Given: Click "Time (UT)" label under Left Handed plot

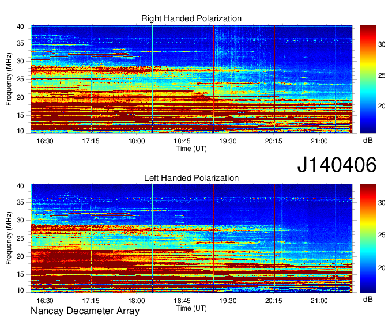Looking at the screenshot, I should coord(191,308).
